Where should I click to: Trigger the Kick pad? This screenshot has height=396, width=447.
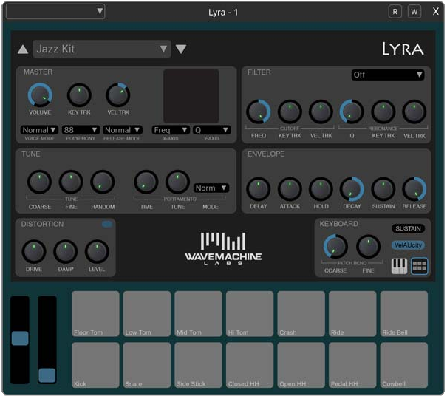[95, 365]
